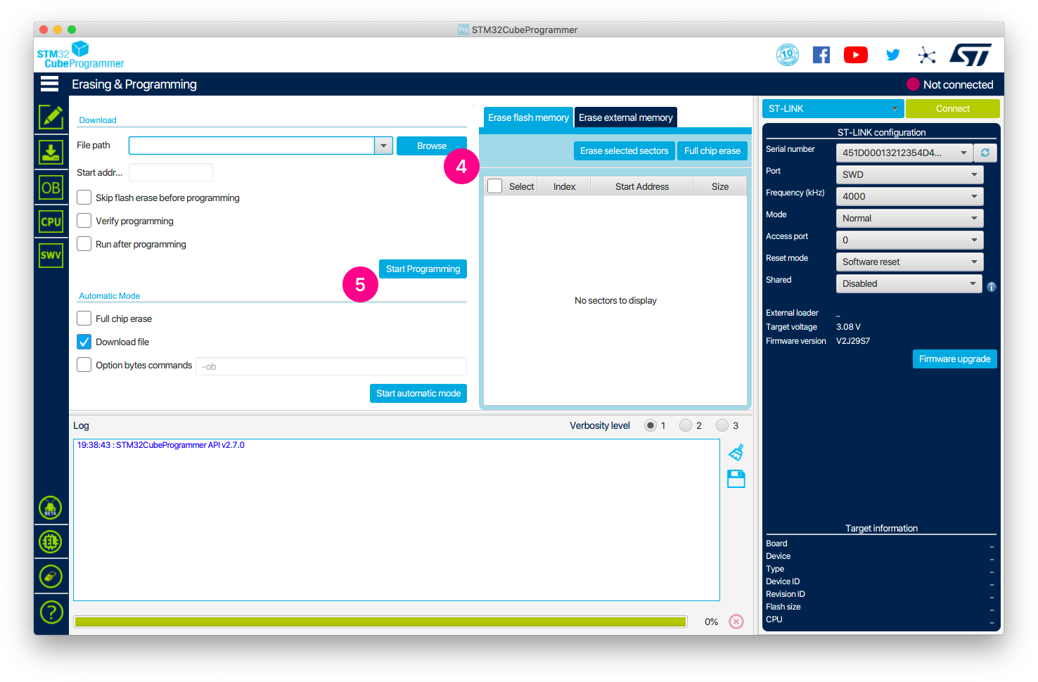Switch to Erase flash memory tab
This screenshot has width=1038, height=682.
coord(528,117)
